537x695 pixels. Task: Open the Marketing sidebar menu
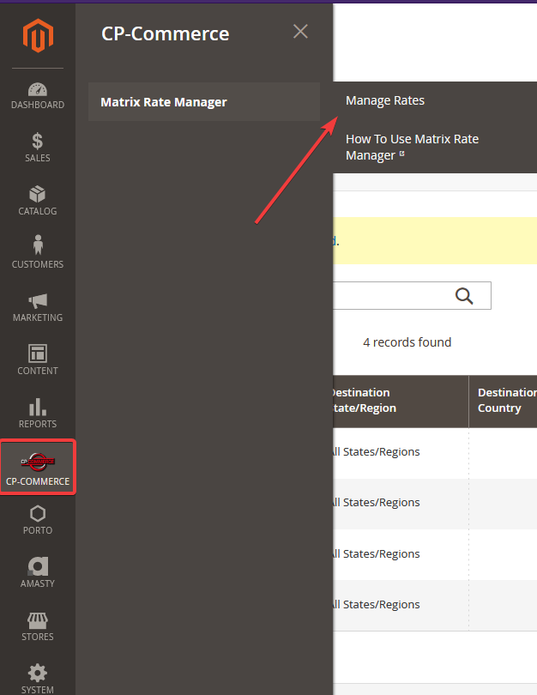click(38, 308)
